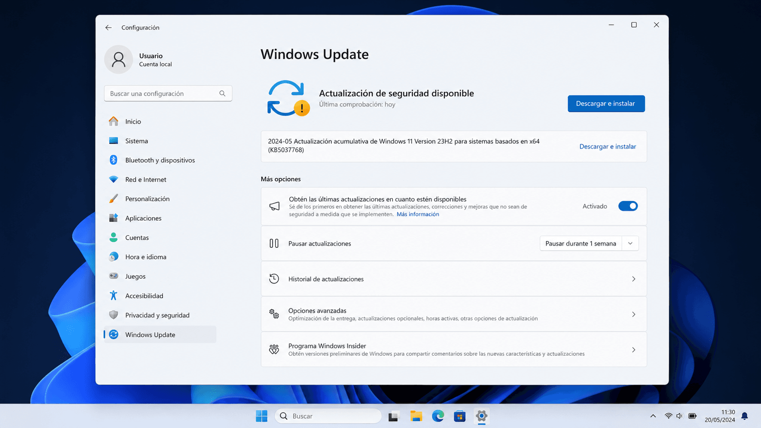Go to Privacidad y seguridad label
The height and width of the screenshot is (428, 761).
[157, 315]
